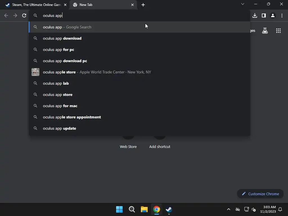
Task: Select the 'oculus app store' suggestion
Action: (x=139, y=94)
